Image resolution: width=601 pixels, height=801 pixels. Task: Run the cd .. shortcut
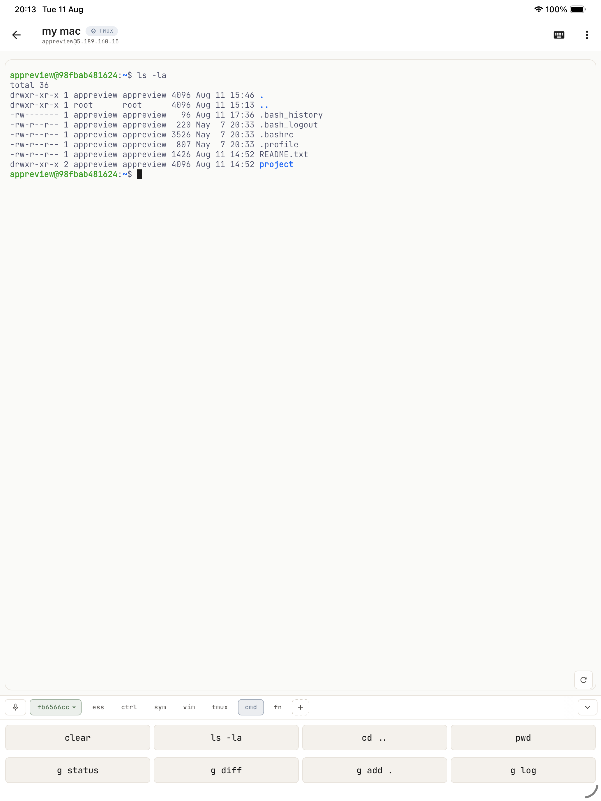click(374, 738)
